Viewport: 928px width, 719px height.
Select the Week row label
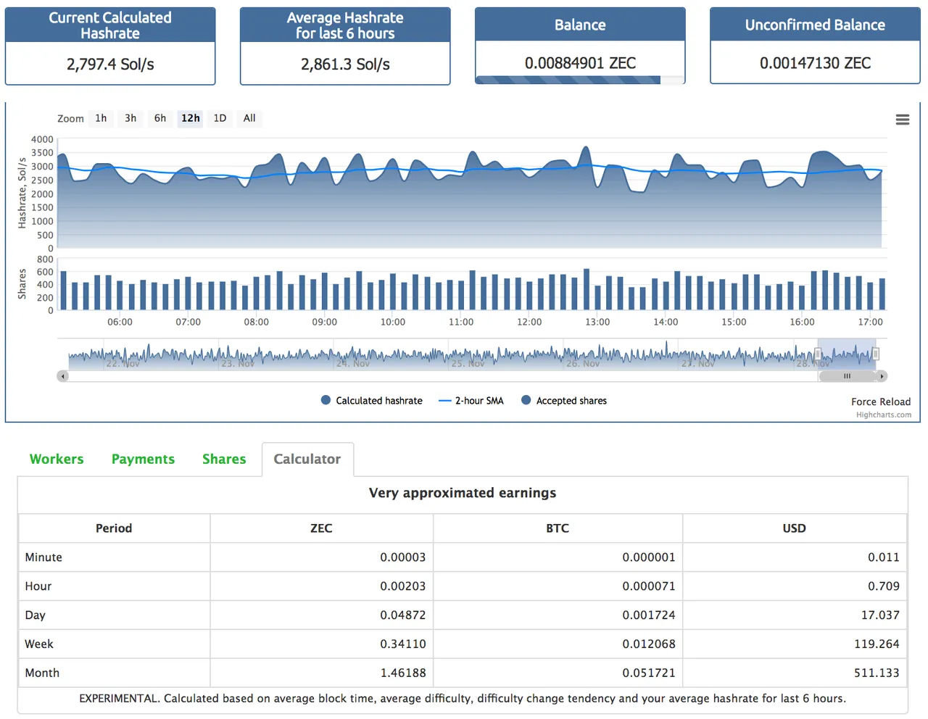click(x=39, y=644)
